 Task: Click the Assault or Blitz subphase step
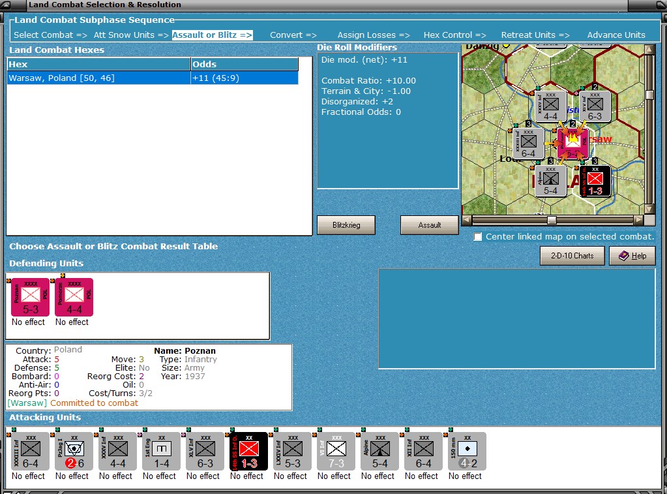click(213, 35)
